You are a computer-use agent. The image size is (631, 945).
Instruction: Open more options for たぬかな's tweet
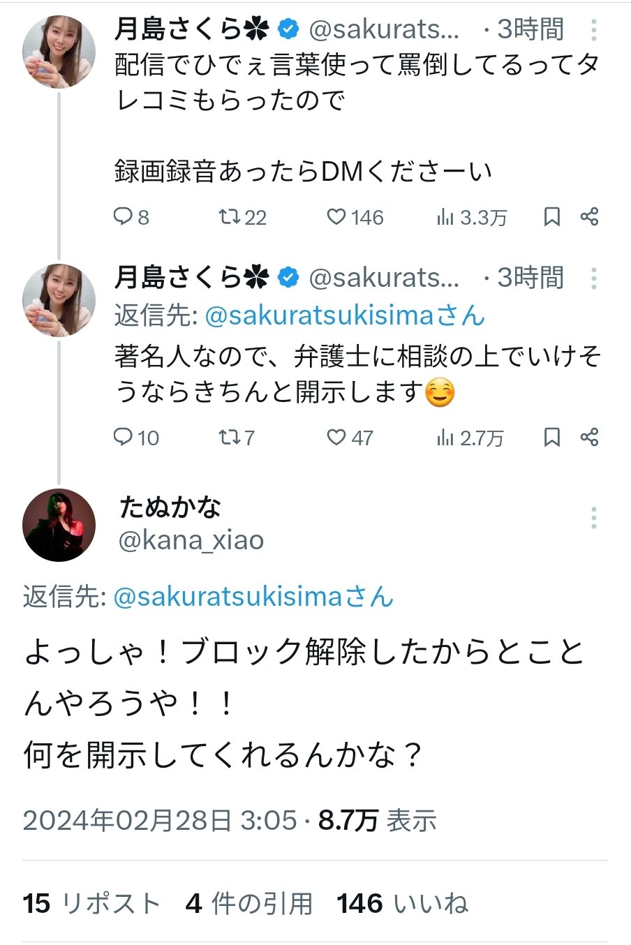coord(593,518)
